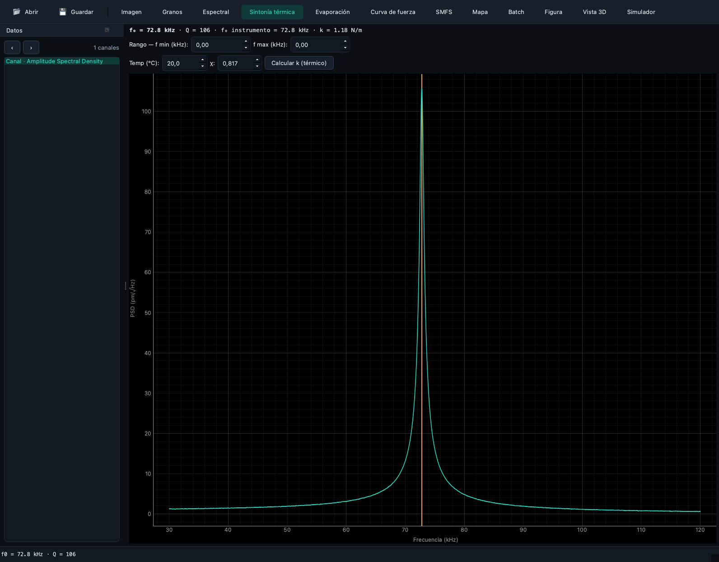This screenshot has width=719, height=562.
Task: Open the Evaporación tab
Action: [x=333, y=12]
